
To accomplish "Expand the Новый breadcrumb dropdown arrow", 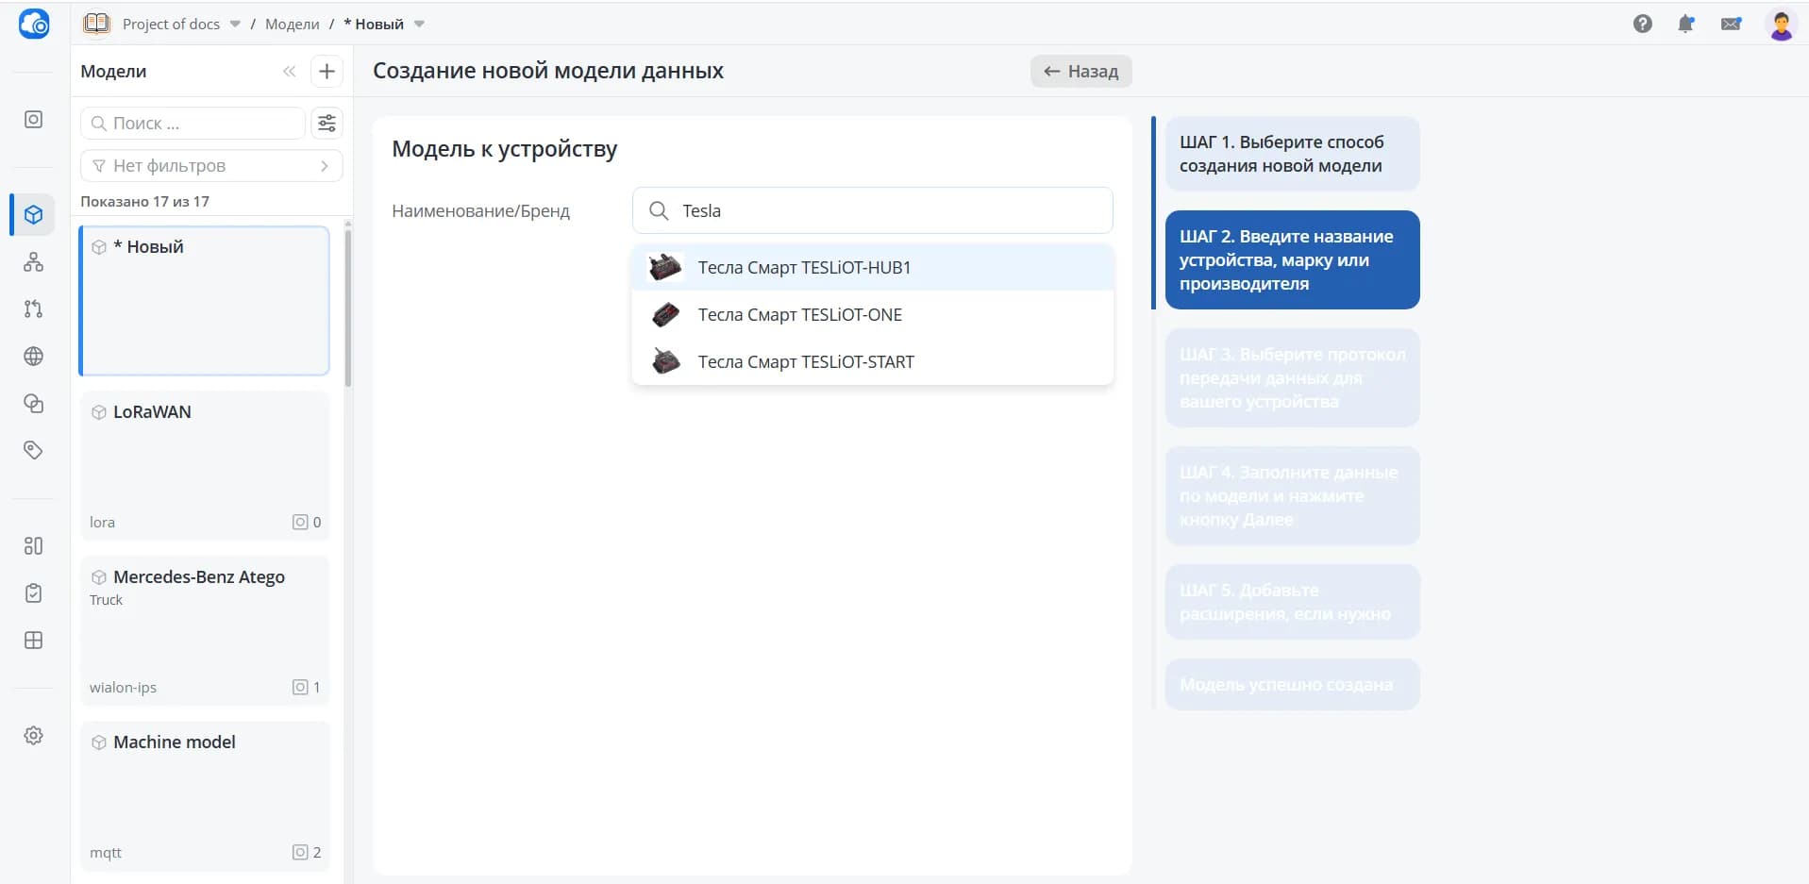I will (x=419, y=25).
